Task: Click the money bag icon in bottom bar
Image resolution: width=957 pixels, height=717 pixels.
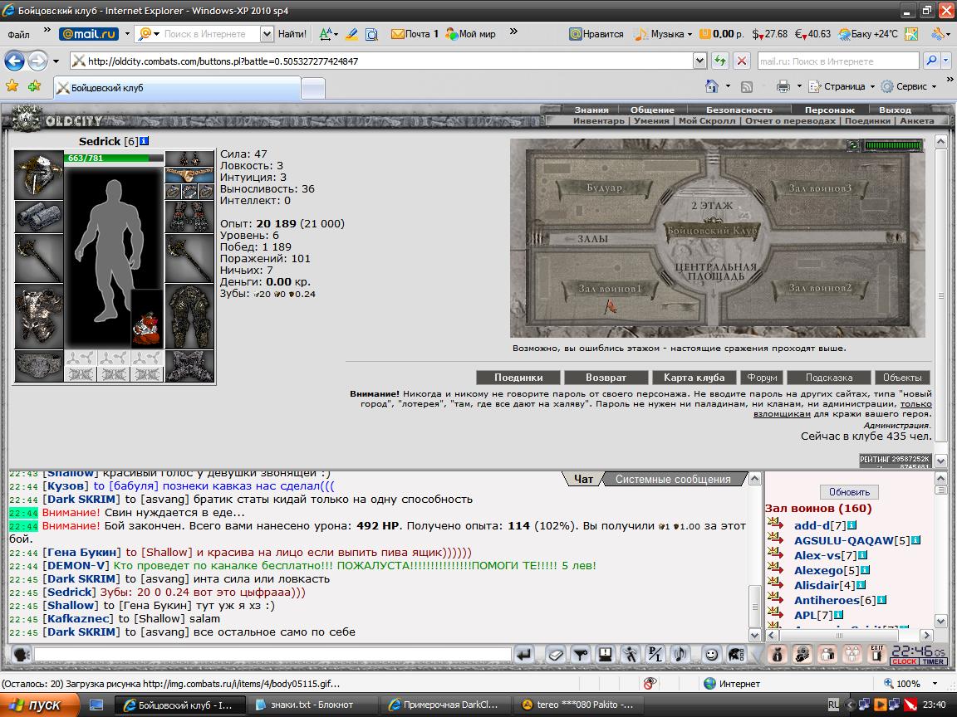Action: coord(777,654)
